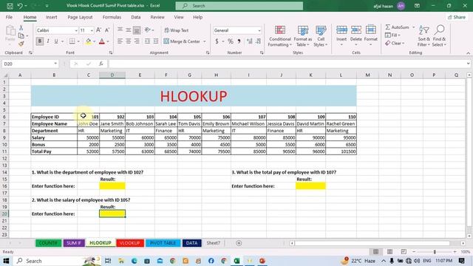Click the Clear button
The height and width of the screenshot is (266, 473).
coord(395,44)
